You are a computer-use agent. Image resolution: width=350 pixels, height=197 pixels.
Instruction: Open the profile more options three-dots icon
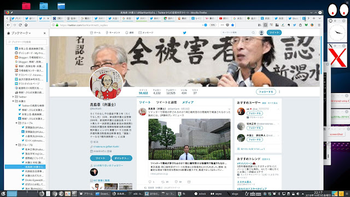pos(279,92)
